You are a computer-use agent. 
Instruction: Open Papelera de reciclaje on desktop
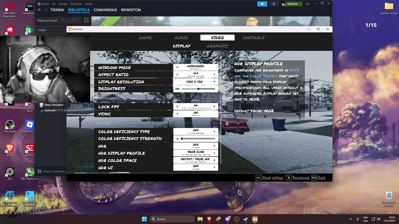pyautogui.click(x=389, y=199)
